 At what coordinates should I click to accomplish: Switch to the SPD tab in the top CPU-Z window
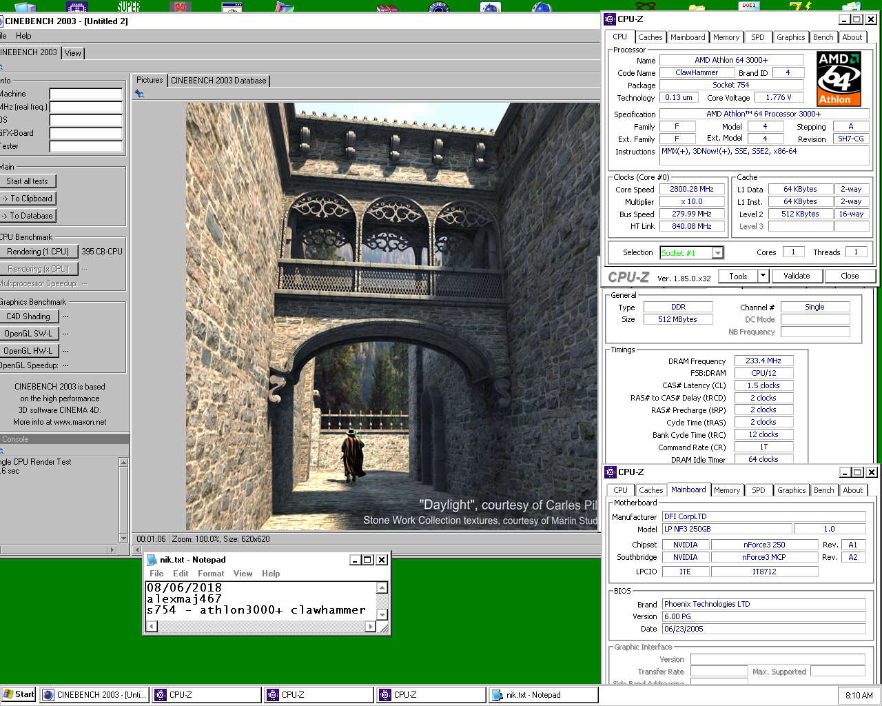(758, 38)
